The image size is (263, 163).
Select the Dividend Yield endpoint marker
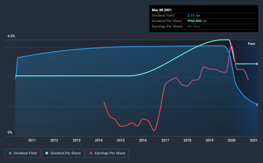coord(257,105)
